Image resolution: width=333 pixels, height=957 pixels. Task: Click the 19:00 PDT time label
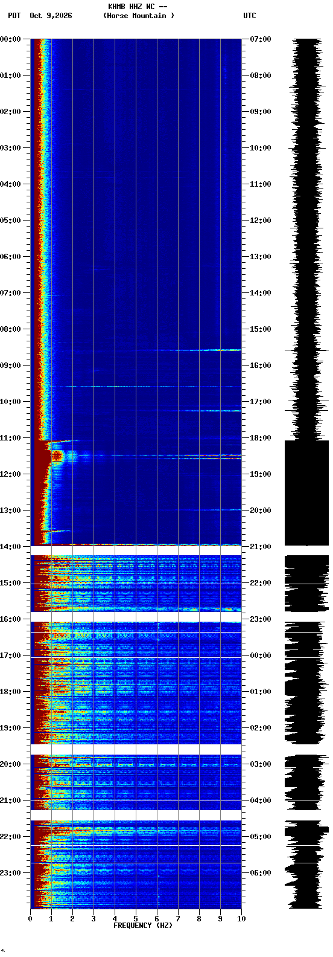10,728
